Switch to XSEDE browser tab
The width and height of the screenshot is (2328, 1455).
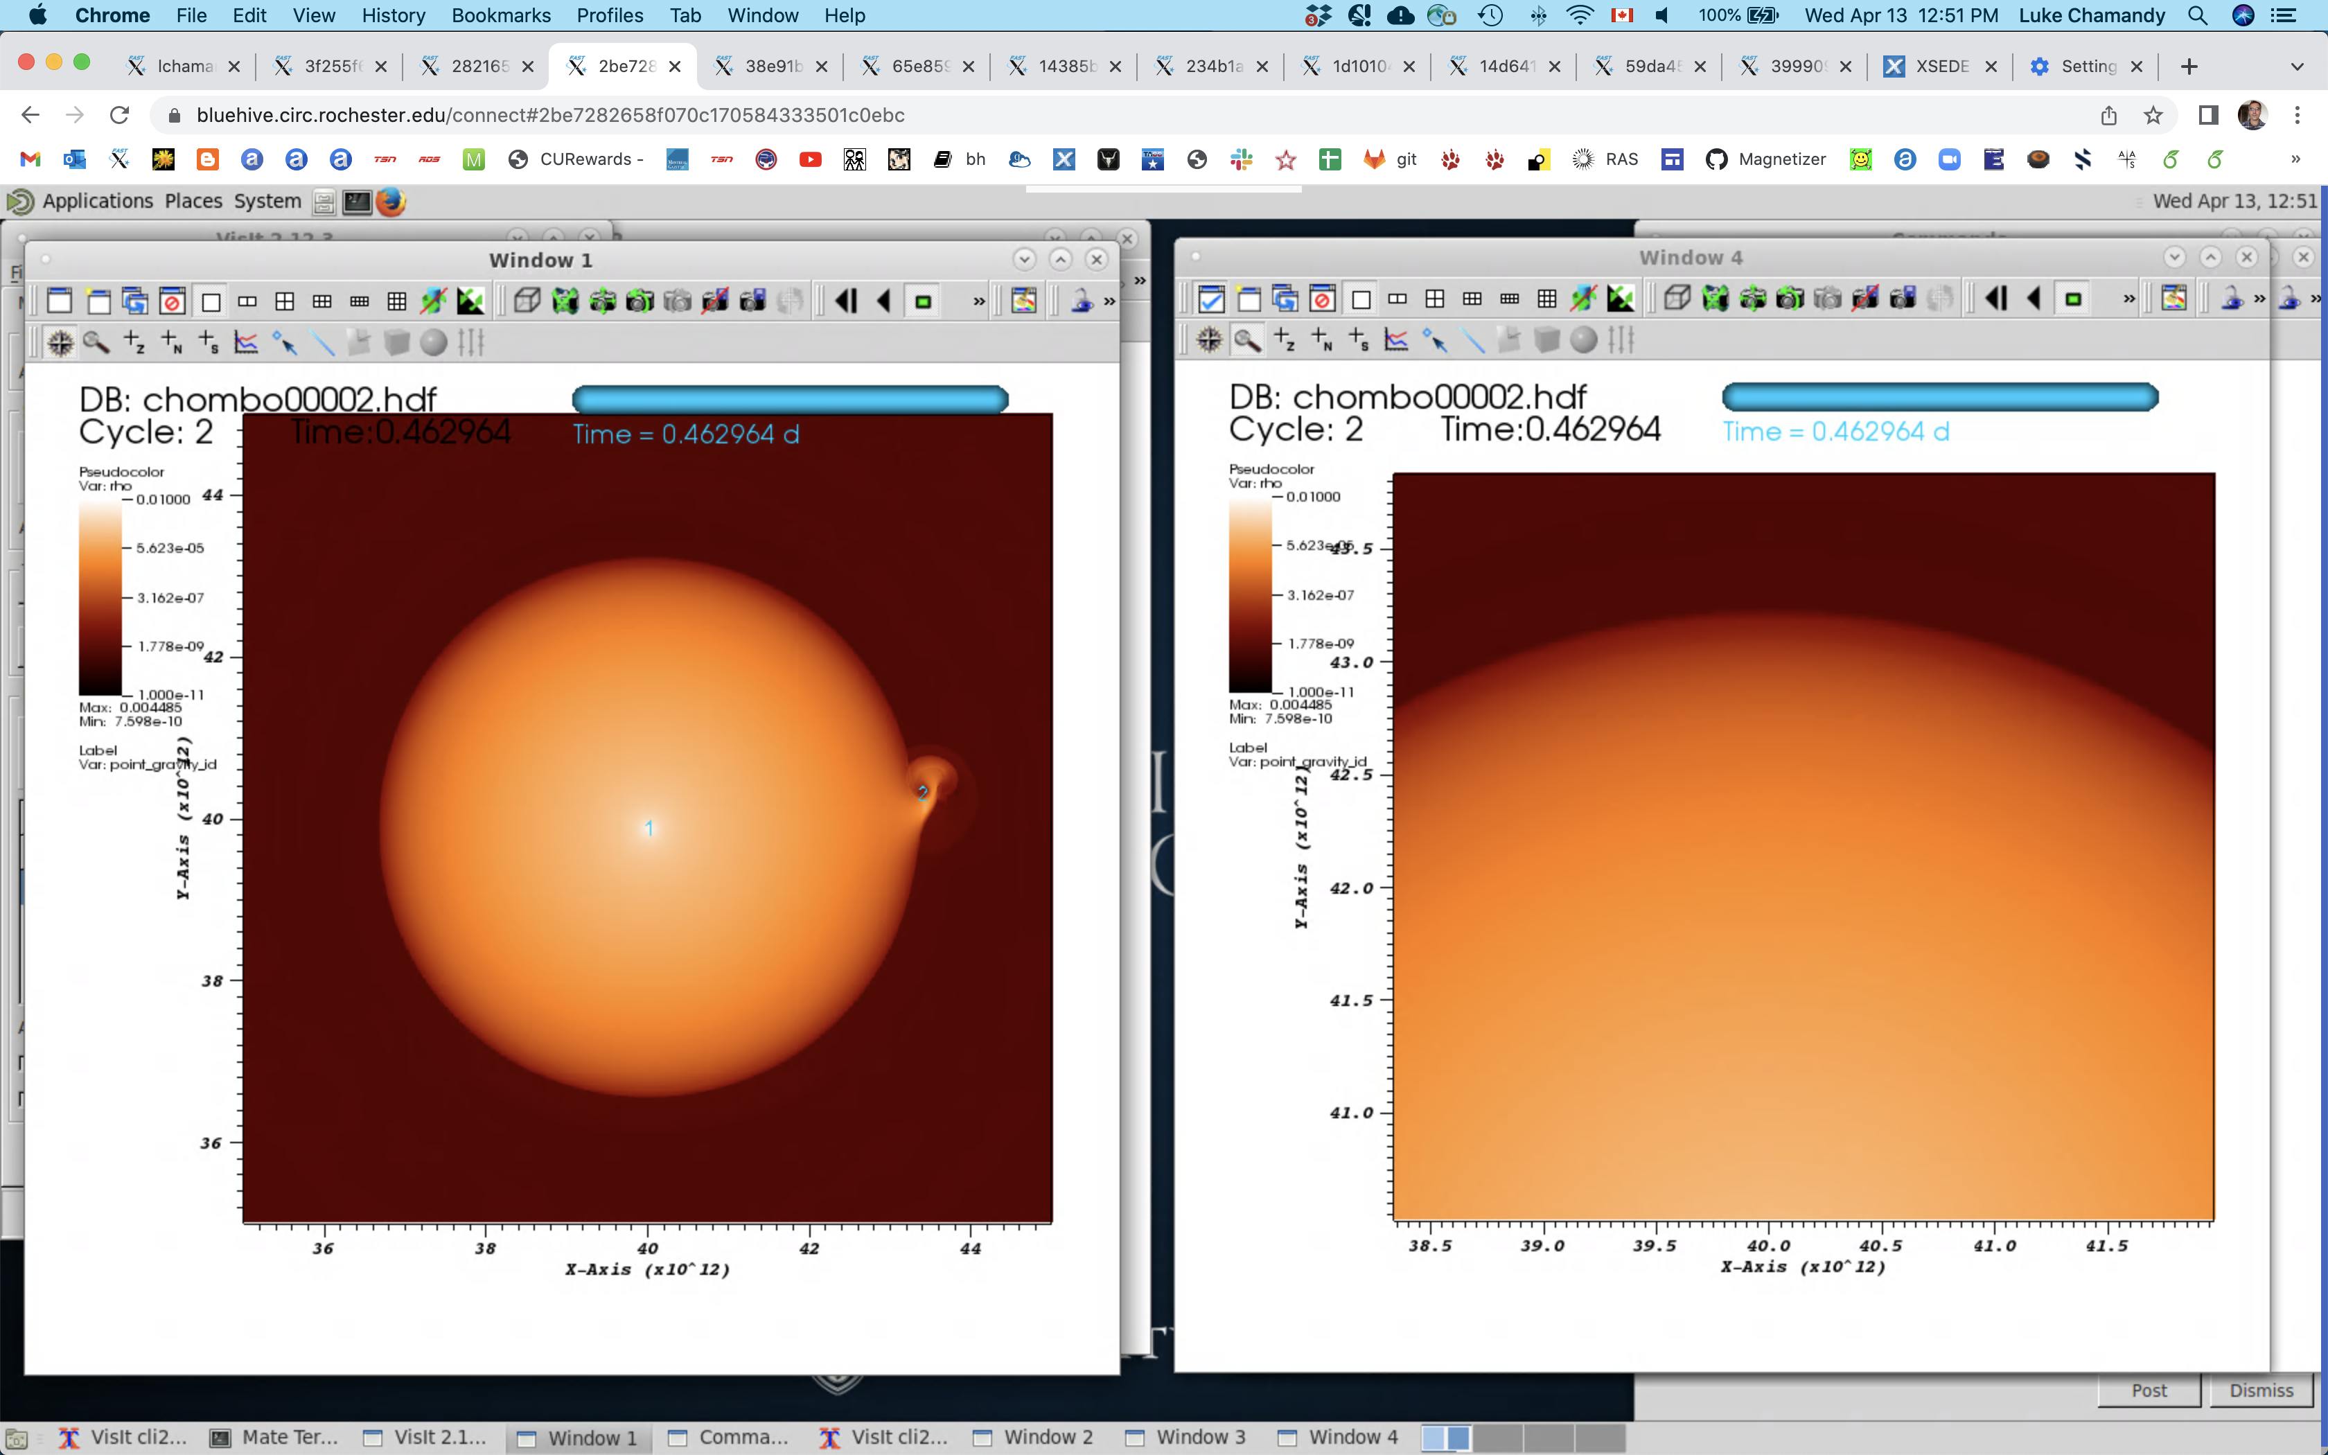(x=1940, y=67)
